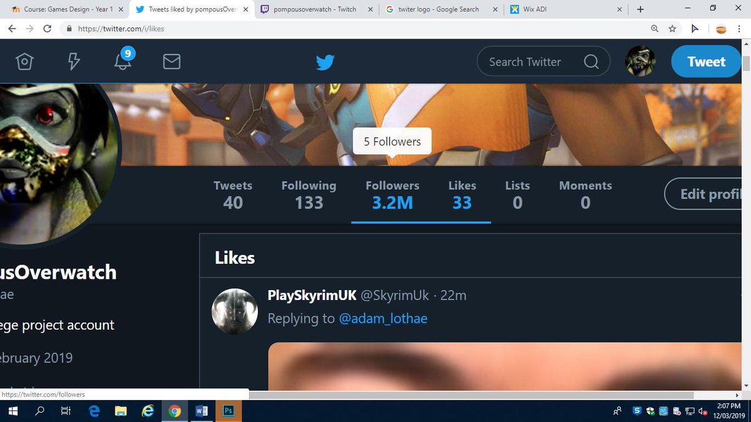Image resolution: width=751 pixels, height=422 pixels.
Task: Click the dark arrow extension icon
Action: (x=695, y=29)
